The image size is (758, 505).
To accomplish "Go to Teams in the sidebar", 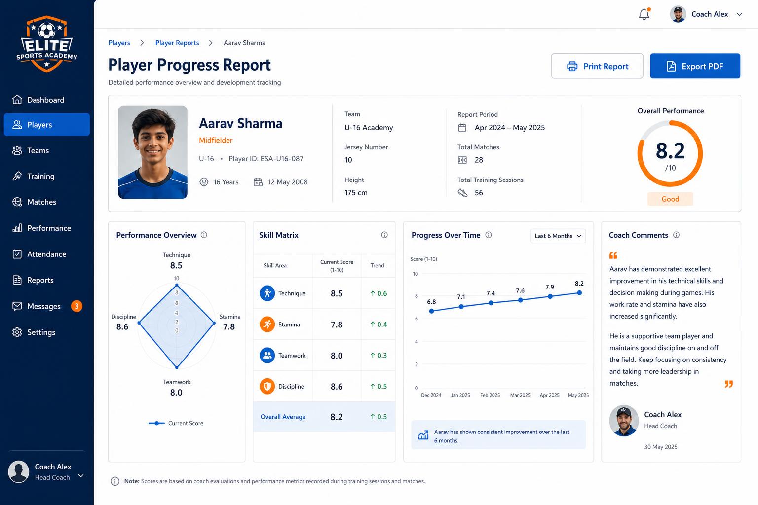I will 46,150.
